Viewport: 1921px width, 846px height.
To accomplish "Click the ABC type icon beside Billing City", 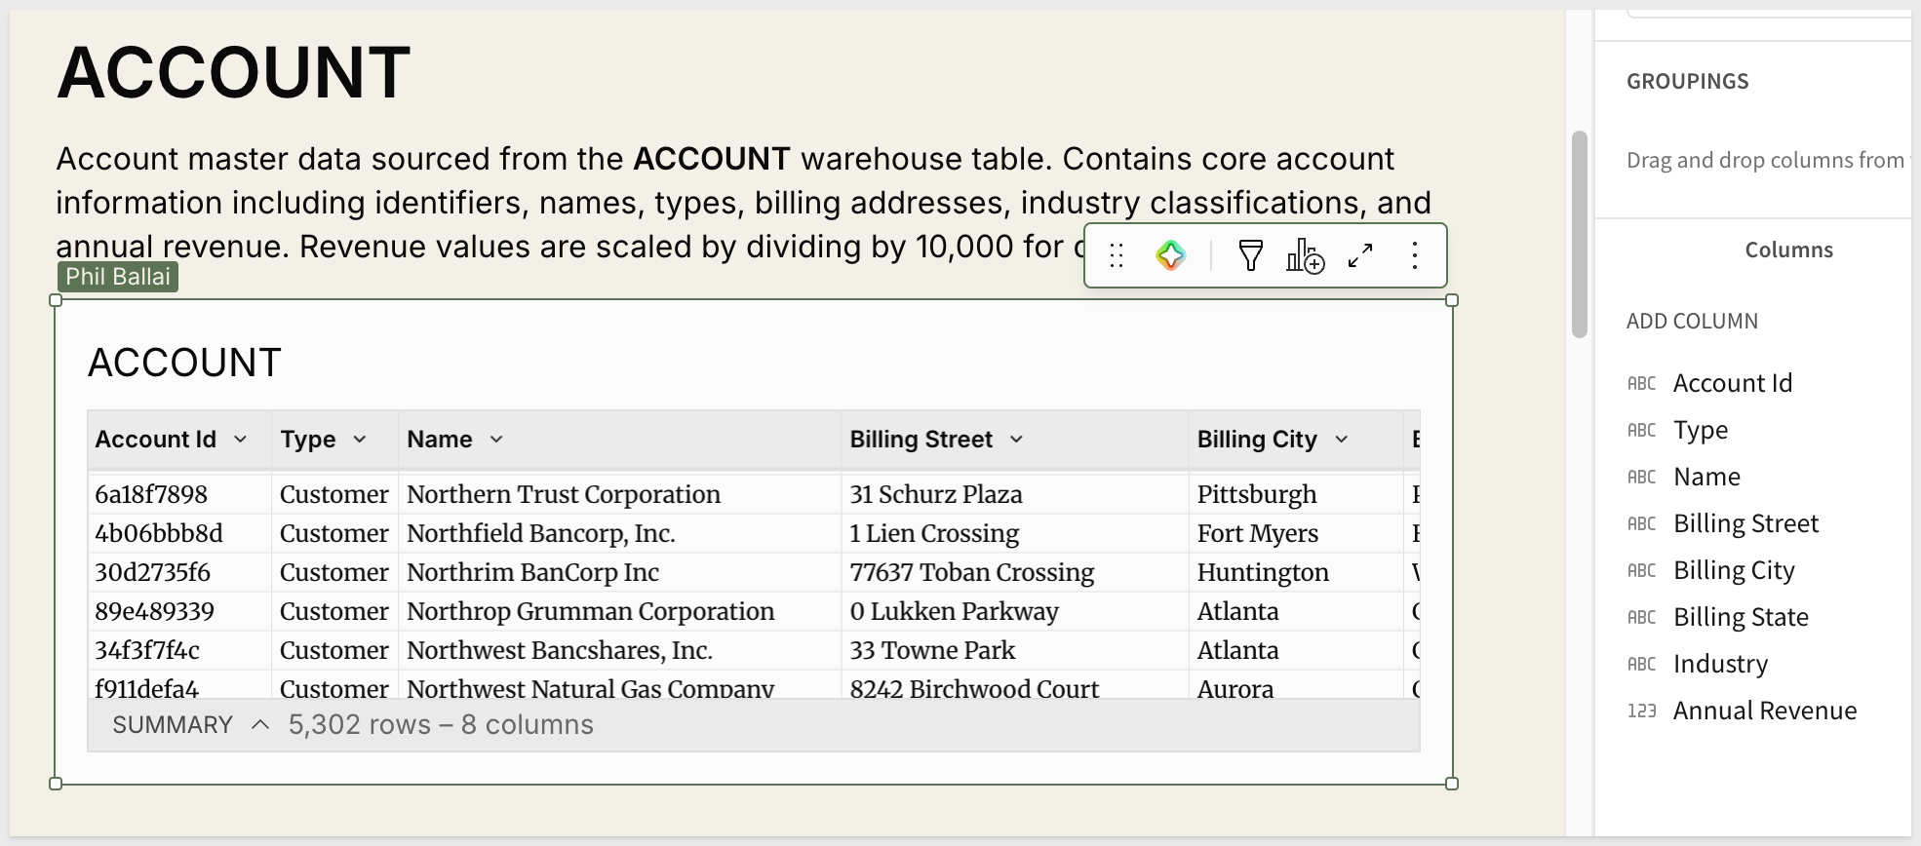I will [x=1642, y=571].
